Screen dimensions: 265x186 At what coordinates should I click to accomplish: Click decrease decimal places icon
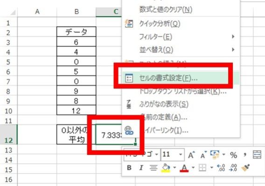(233, 168)
